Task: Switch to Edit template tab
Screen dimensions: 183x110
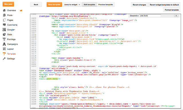Action: point(89,5)
